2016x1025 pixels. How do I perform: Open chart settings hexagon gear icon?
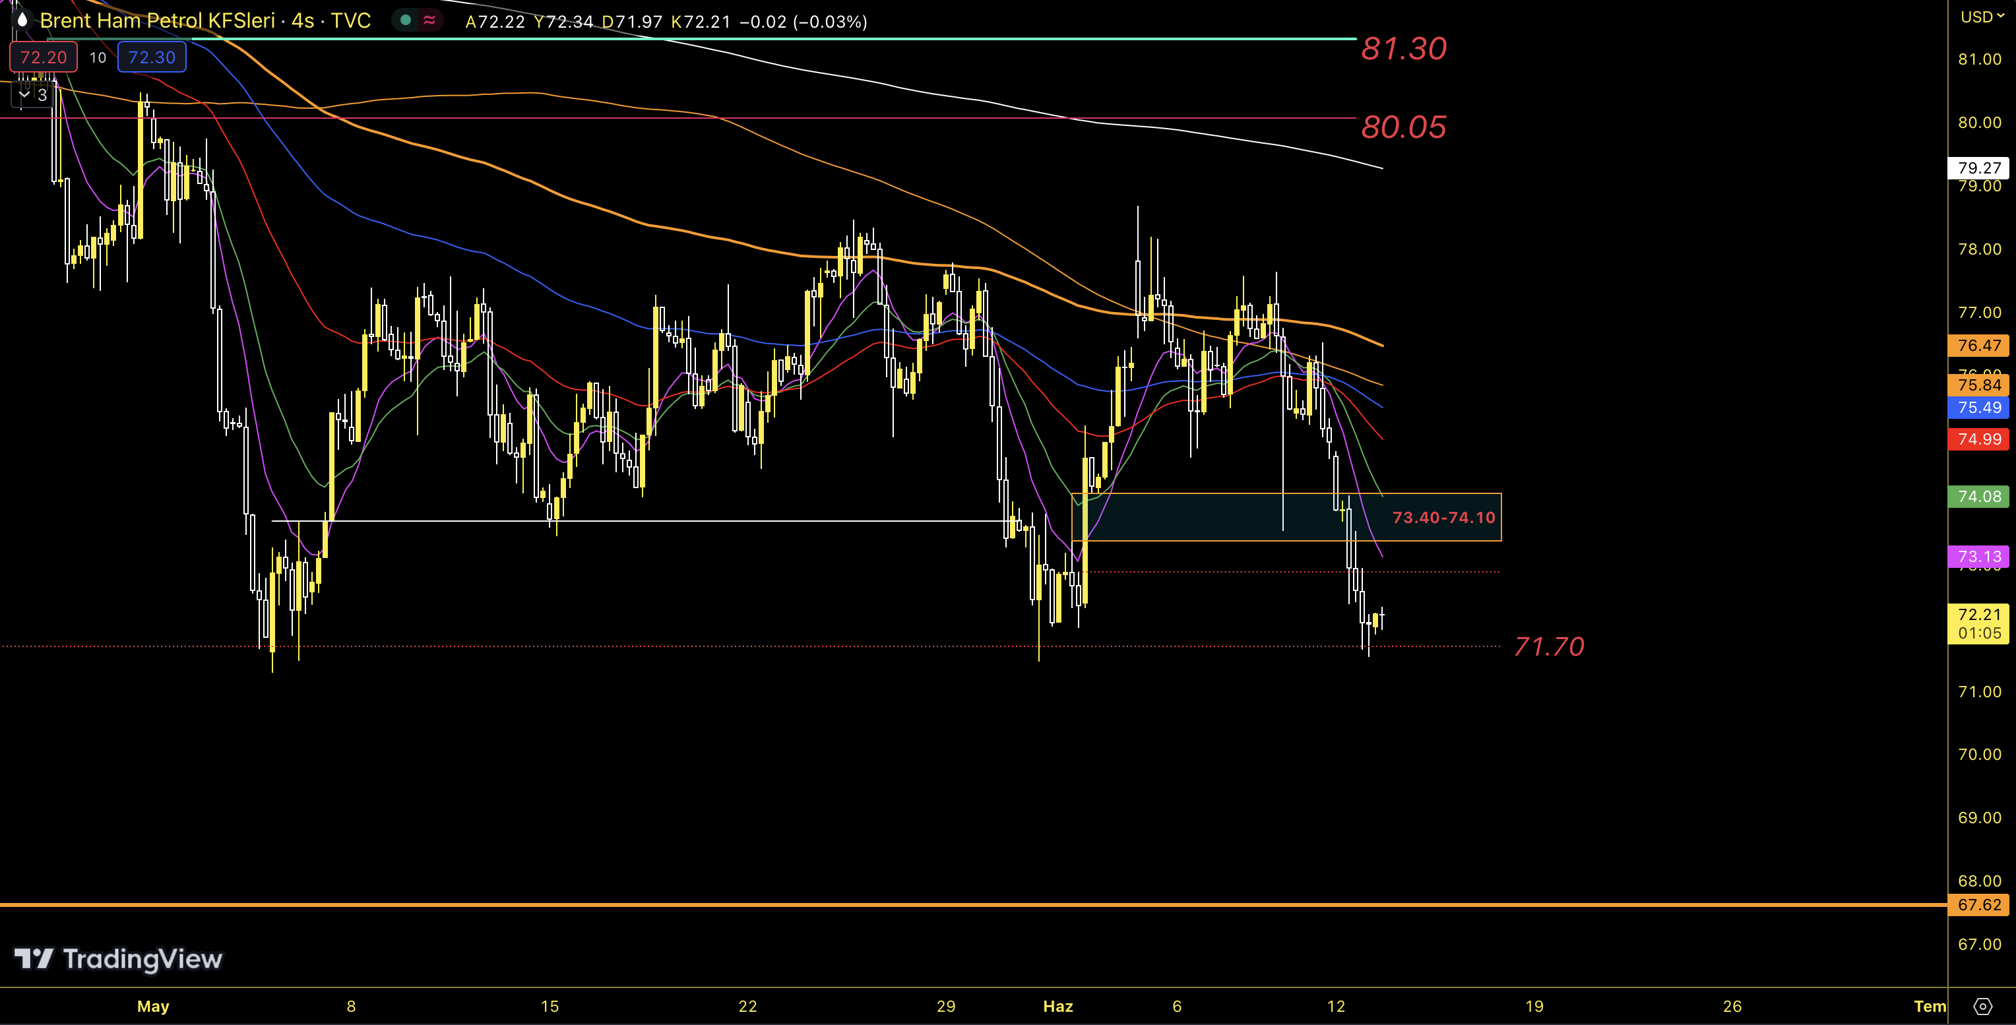click(x=1982, y=1007)
